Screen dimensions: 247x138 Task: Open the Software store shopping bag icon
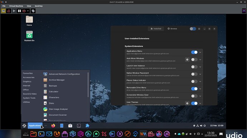coord(70,126)
